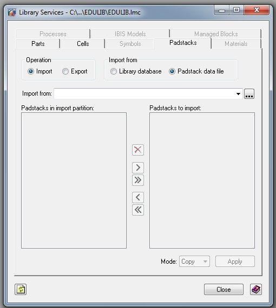Choose the Padstack data file radio option
This screenshot has width=276, height=308.
coord(172,71)
